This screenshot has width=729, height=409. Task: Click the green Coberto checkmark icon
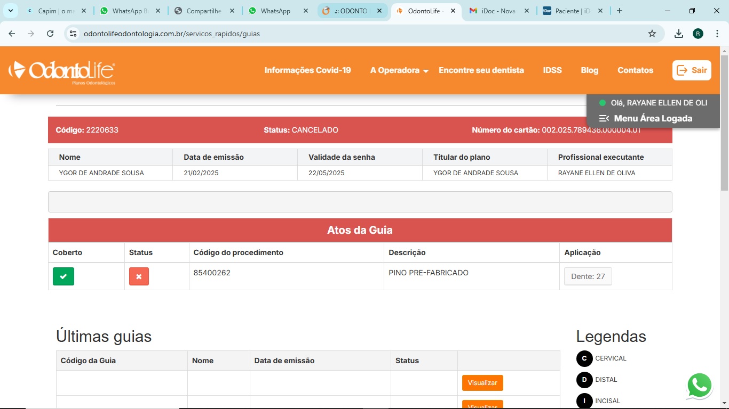(64, 276)
